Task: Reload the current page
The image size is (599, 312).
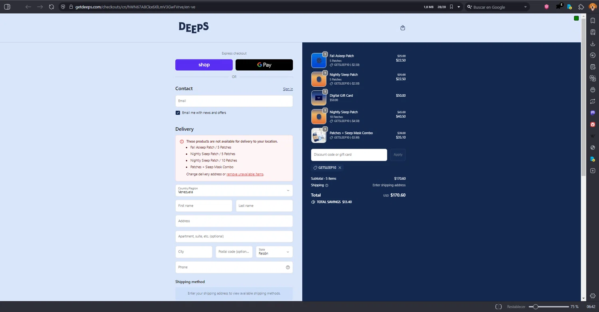Action: [52, 7]
